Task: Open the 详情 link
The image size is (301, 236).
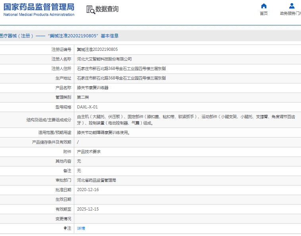Action: click(81, 228)
